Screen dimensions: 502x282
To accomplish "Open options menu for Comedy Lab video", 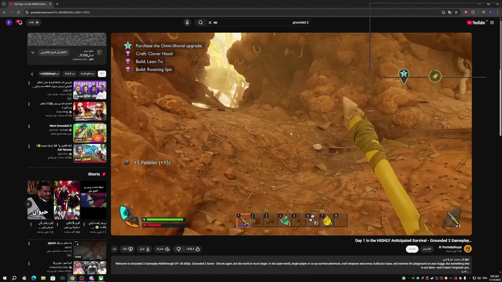I will pos(29,83).
